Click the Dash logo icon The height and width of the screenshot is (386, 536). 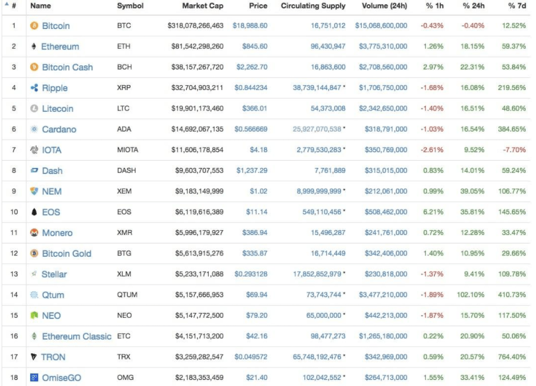click(x=34, y=170)
